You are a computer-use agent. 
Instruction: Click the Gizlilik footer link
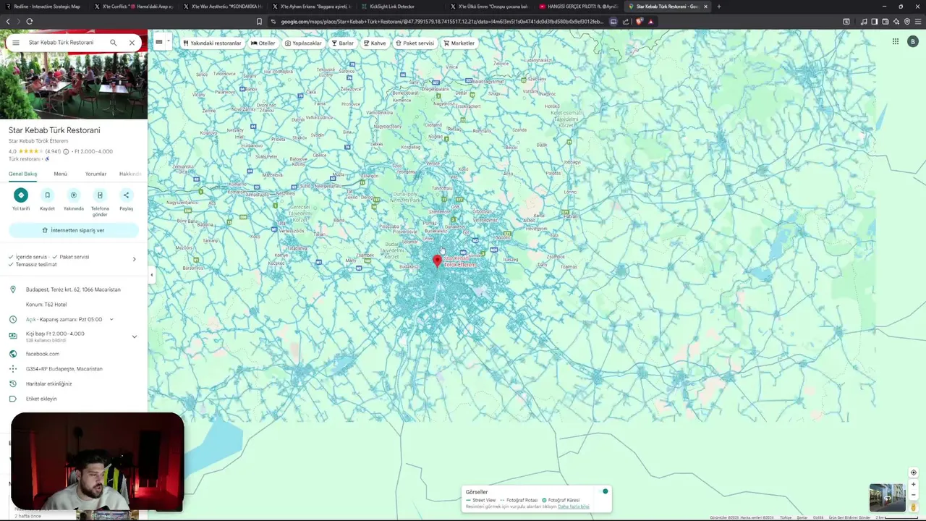(818, 517)
